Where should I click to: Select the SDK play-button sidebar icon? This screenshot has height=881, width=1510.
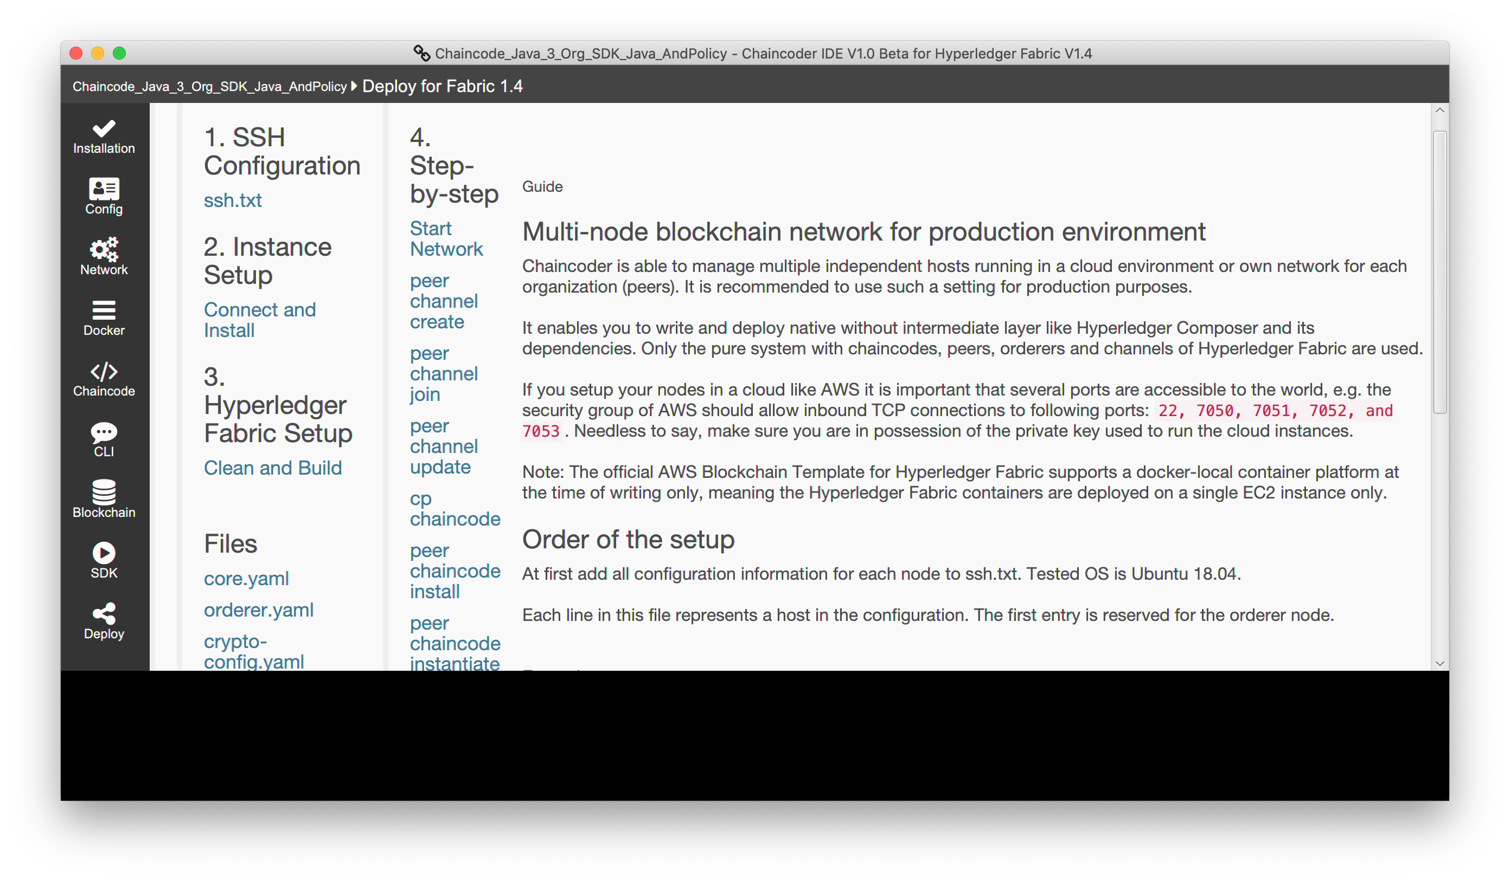[x=104, y=553]
